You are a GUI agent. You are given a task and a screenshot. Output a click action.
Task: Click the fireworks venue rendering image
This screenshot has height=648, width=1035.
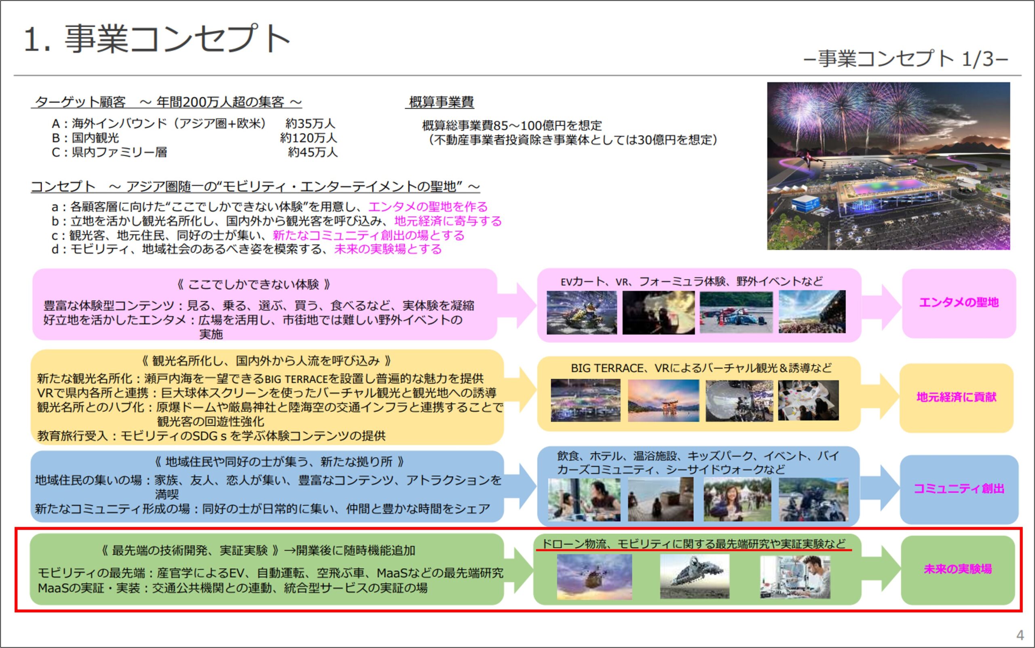click(x=888, y=166)
